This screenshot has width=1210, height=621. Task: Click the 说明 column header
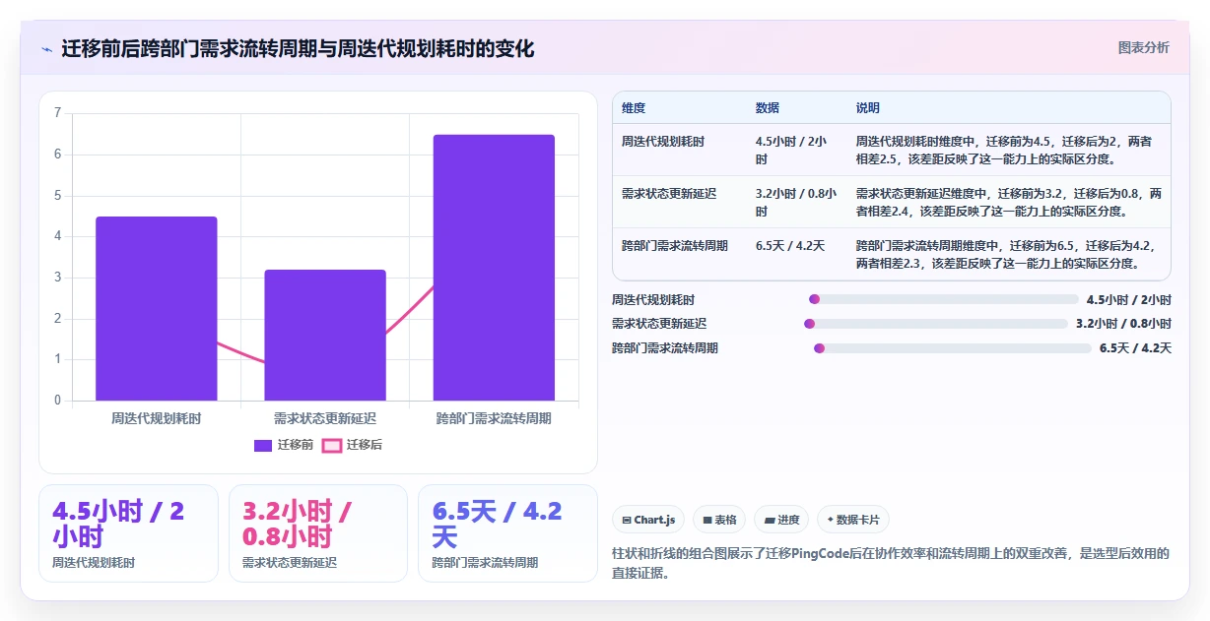(x=868, y=108)
